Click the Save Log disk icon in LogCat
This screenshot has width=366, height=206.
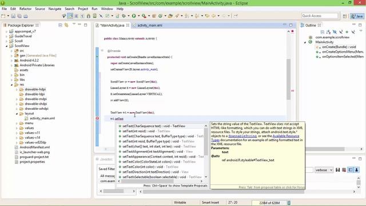pyautogui.click(x=338, y=170)
